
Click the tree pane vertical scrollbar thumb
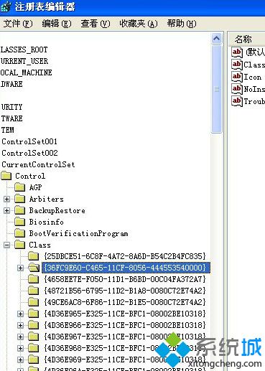[217, 89]
